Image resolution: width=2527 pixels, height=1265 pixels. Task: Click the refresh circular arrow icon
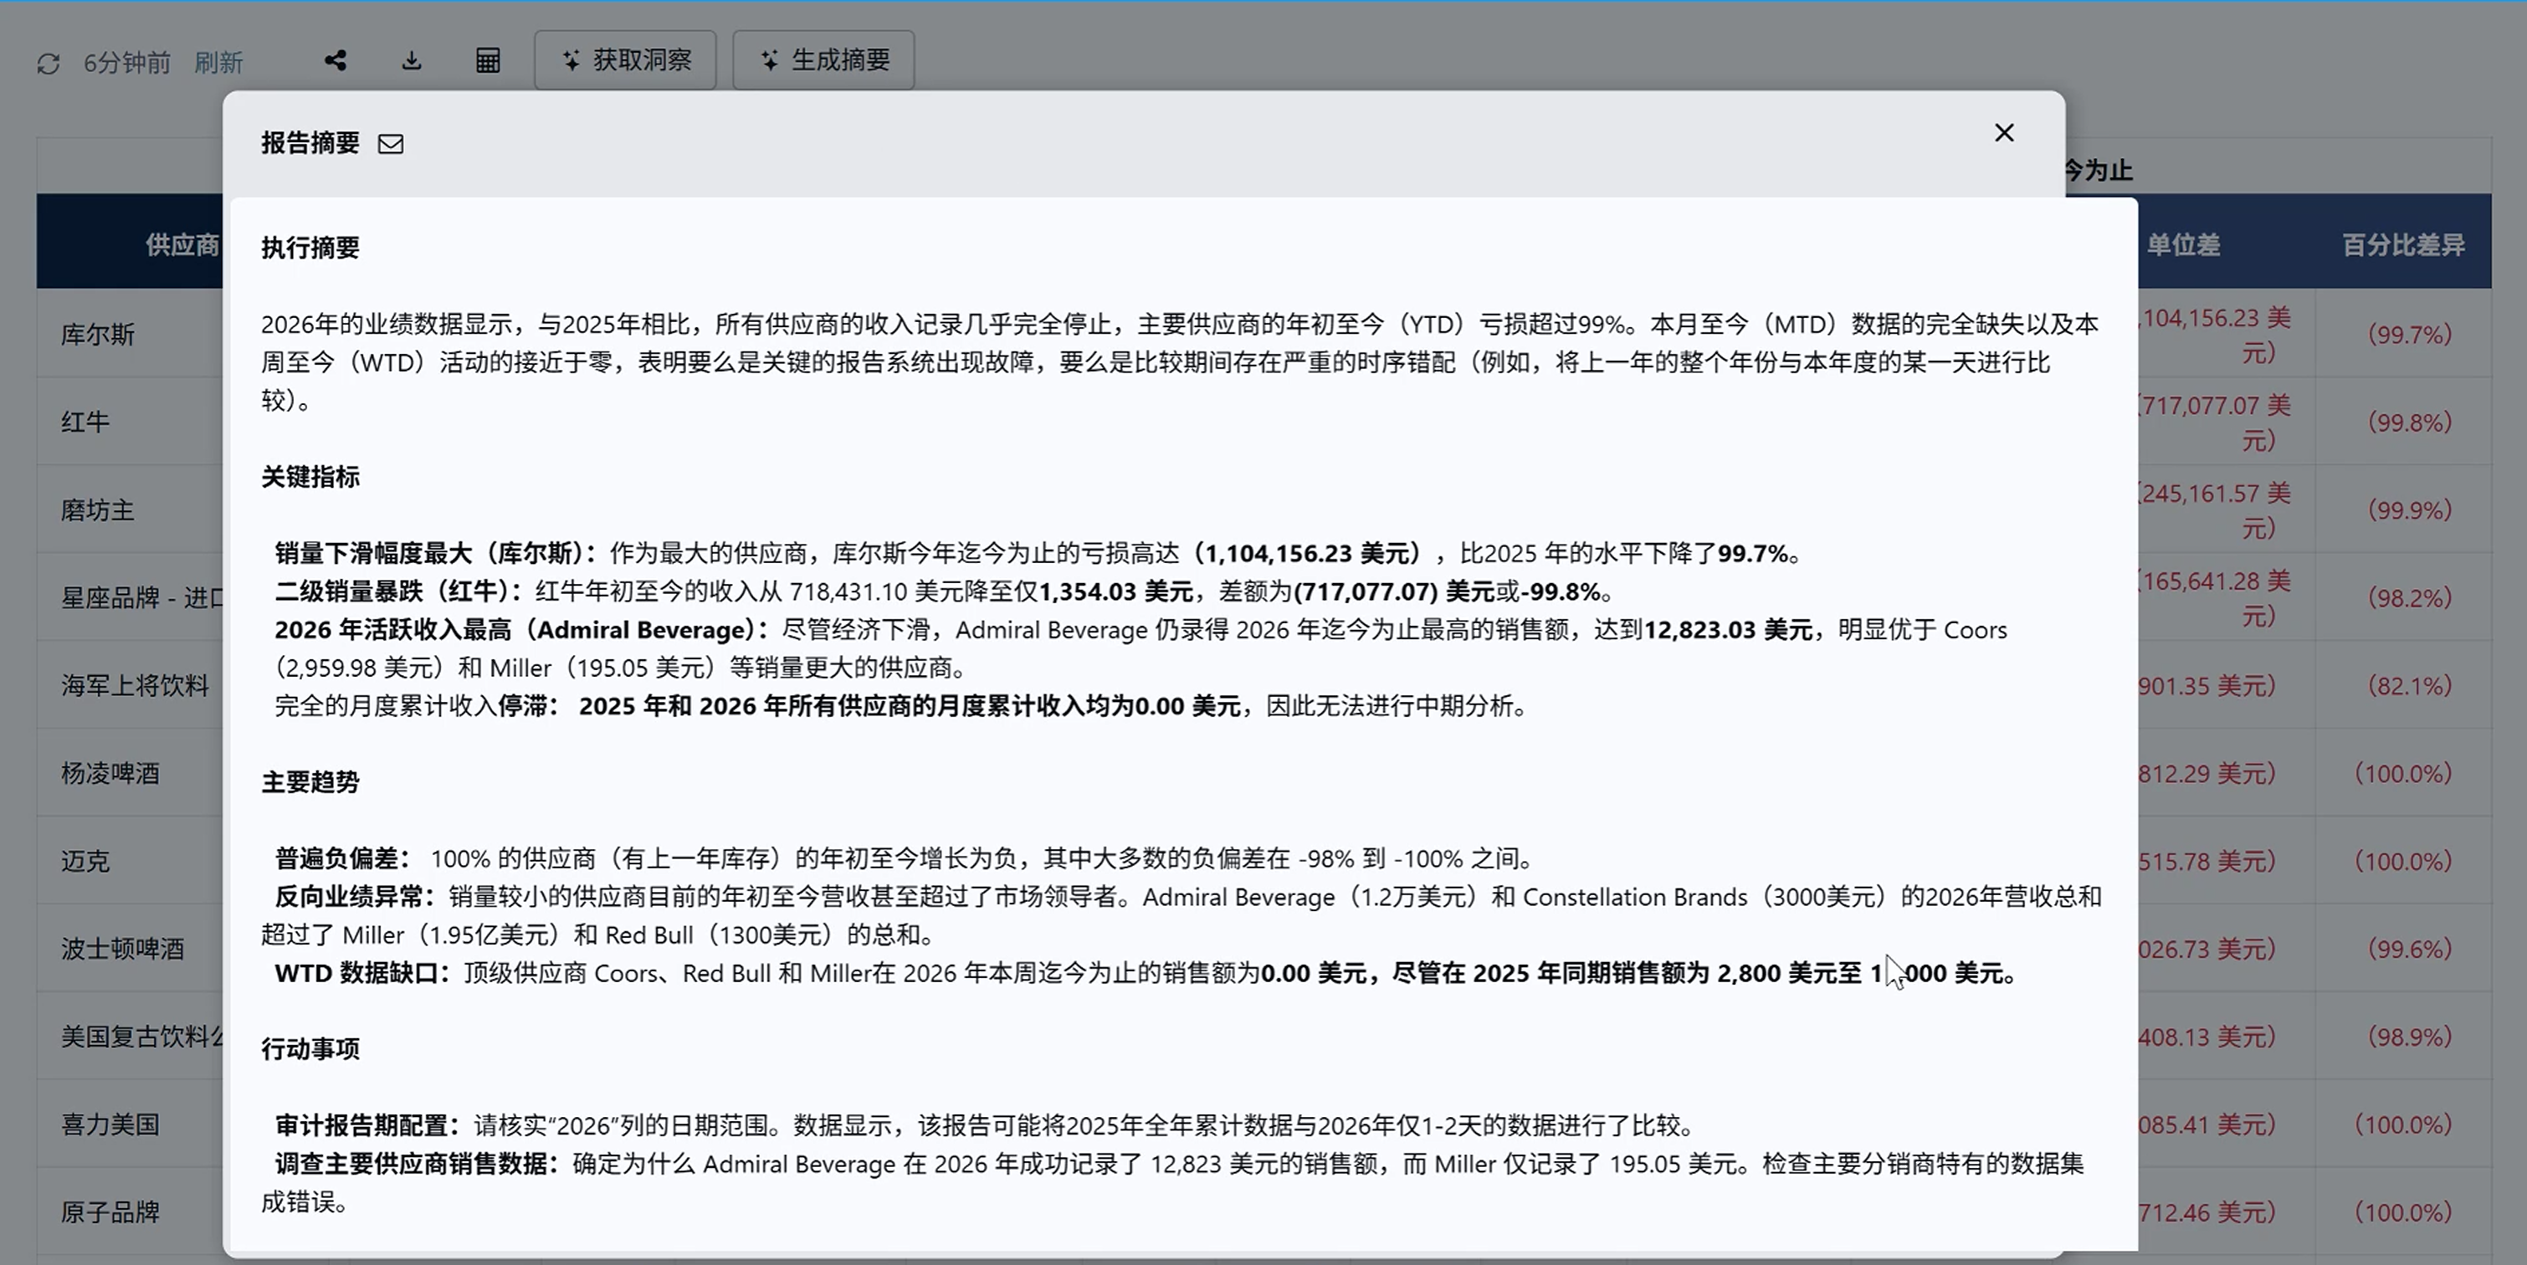(48, 63)
